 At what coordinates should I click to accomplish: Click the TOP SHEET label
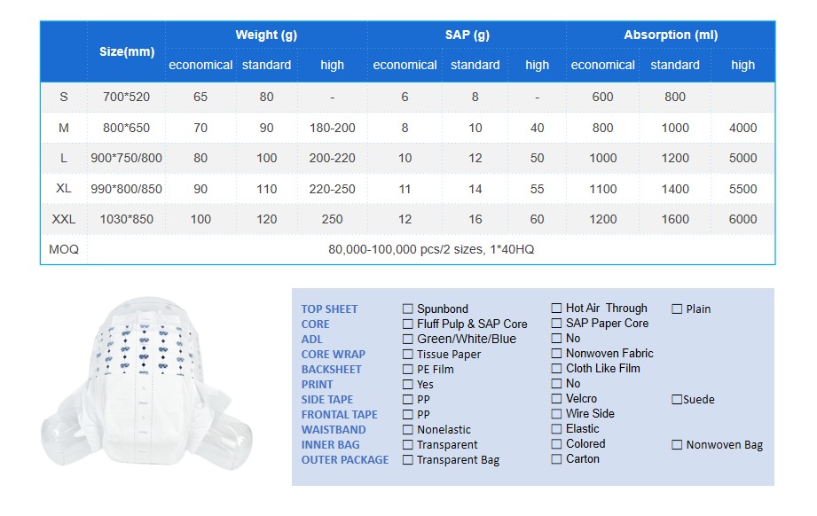pyautogui.click(x=329, y=309)
